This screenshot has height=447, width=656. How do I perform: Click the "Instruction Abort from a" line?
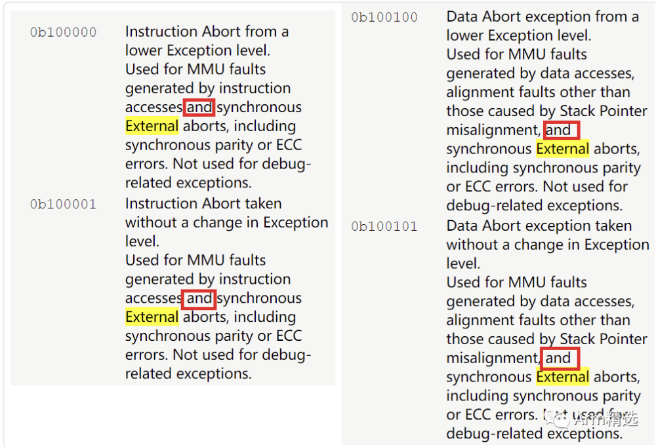click(207, 31)
